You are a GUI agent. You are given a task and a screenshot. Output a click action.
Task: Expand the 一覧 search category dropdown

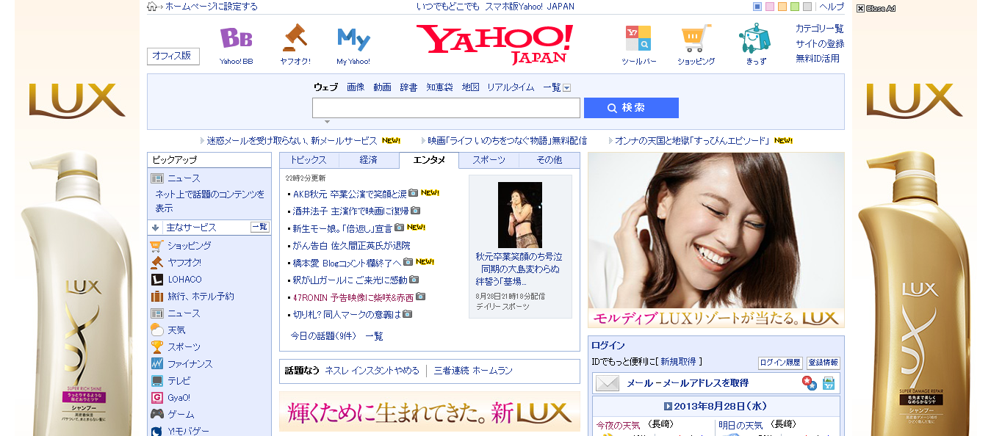coord(566,87)
